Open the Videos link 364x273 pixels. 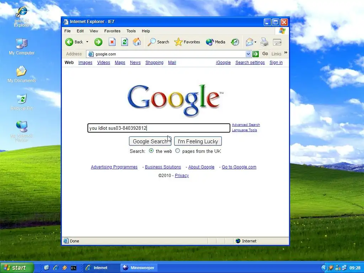pos(103,63)
